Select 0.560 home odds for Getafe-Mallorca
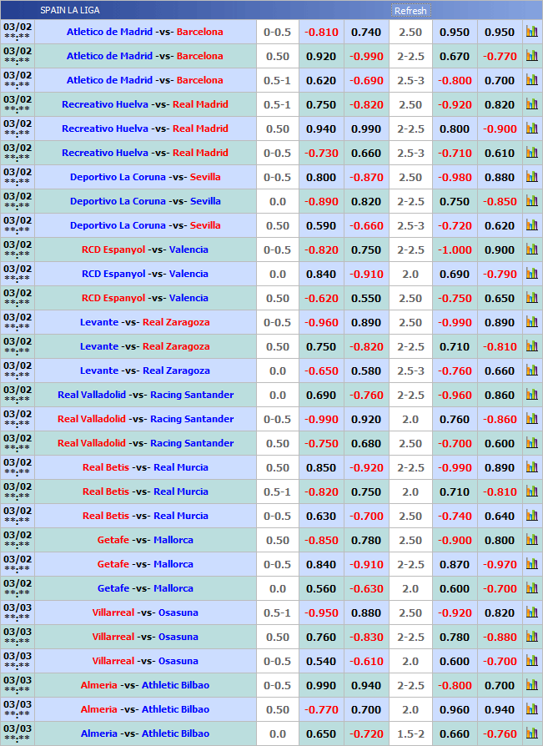The image size is (543, 746). coord(321,589)
